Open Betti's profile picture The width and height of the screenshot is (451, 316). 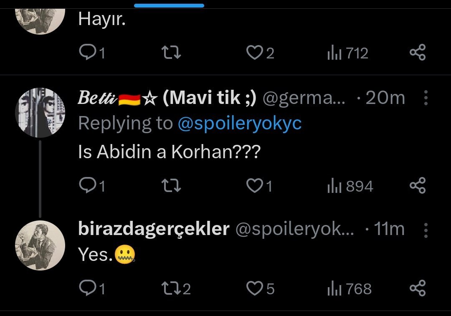point(40,113)
